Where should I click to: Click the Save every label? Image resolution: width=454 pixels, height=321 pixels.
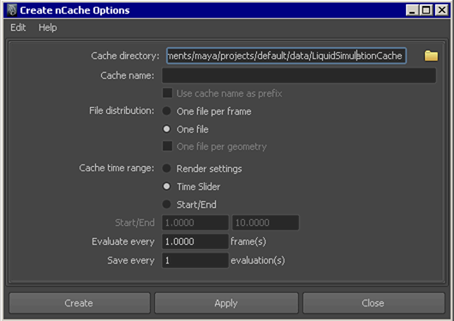point(131,260)
